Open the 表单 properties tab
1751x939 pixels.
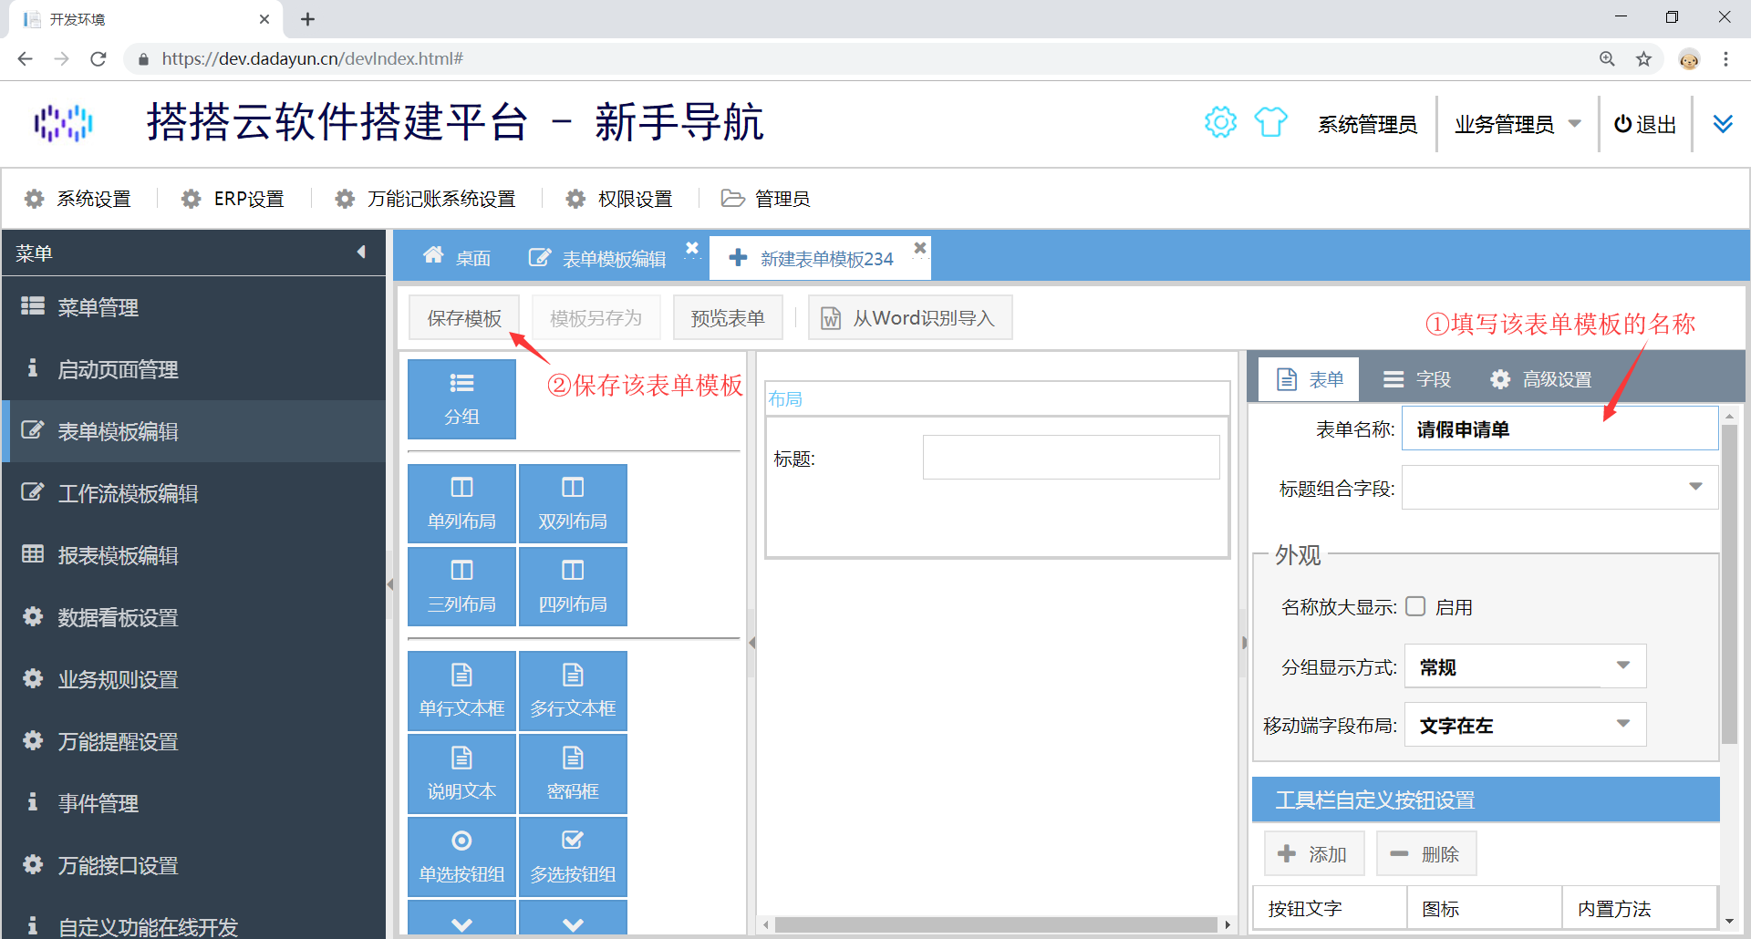[1309, 379]
